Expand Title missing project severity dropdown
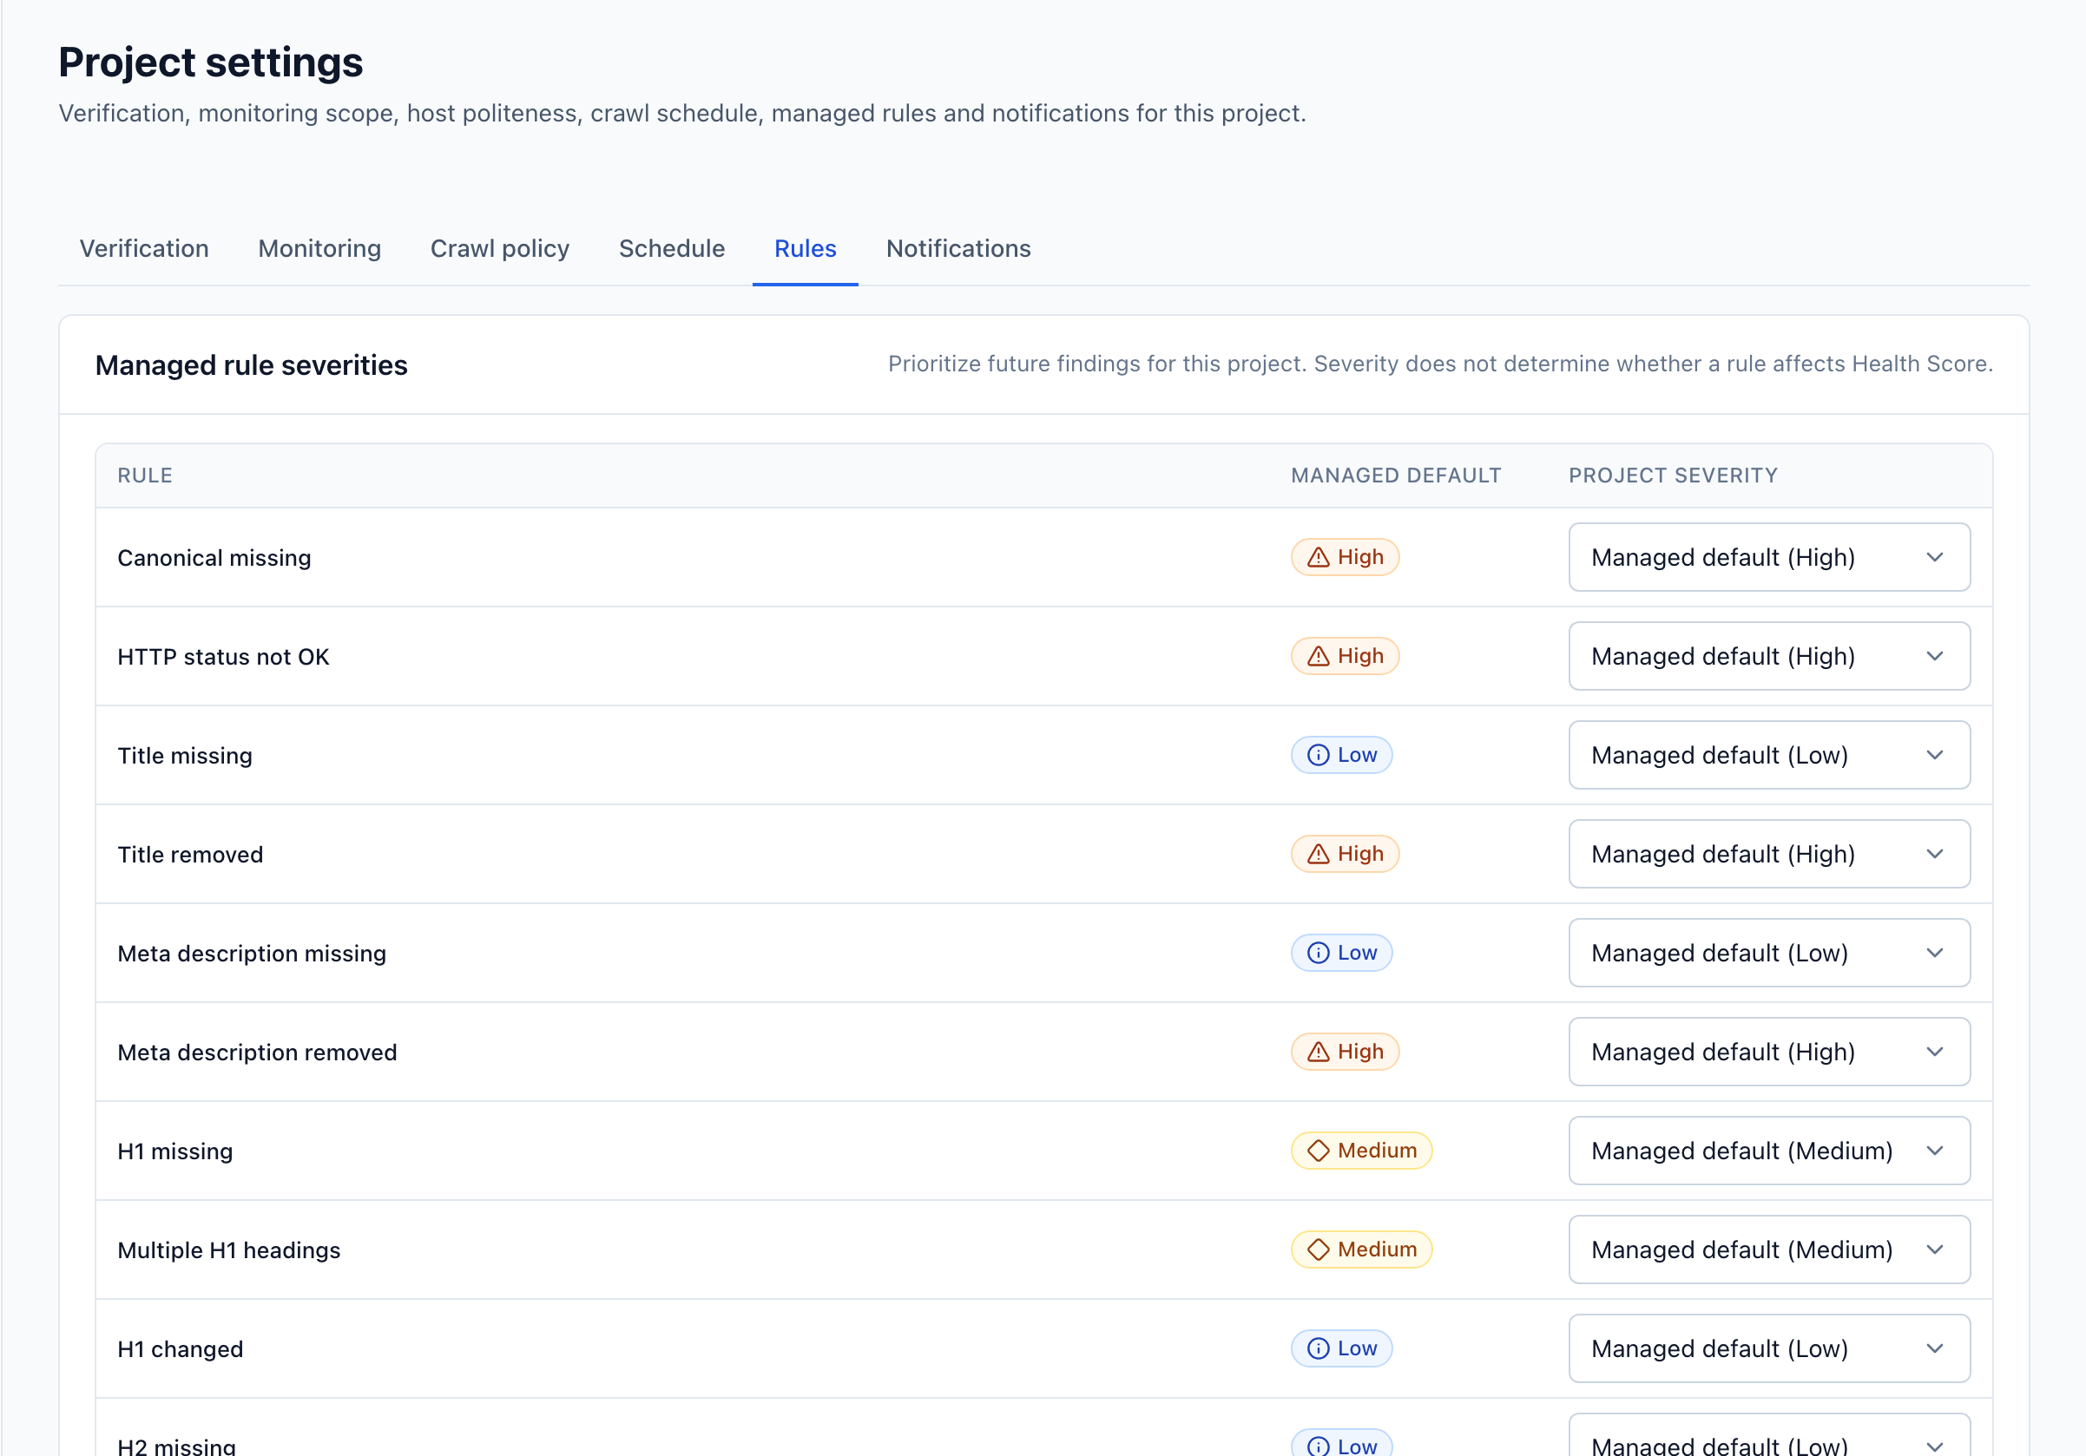The width and height of the screenshot is (2086, 1456). (x=1769, y=755)
